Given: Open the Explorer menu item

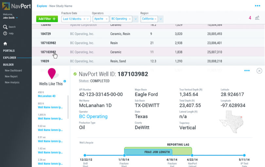Looking at the screenshot, I should [x=9, y=58].
